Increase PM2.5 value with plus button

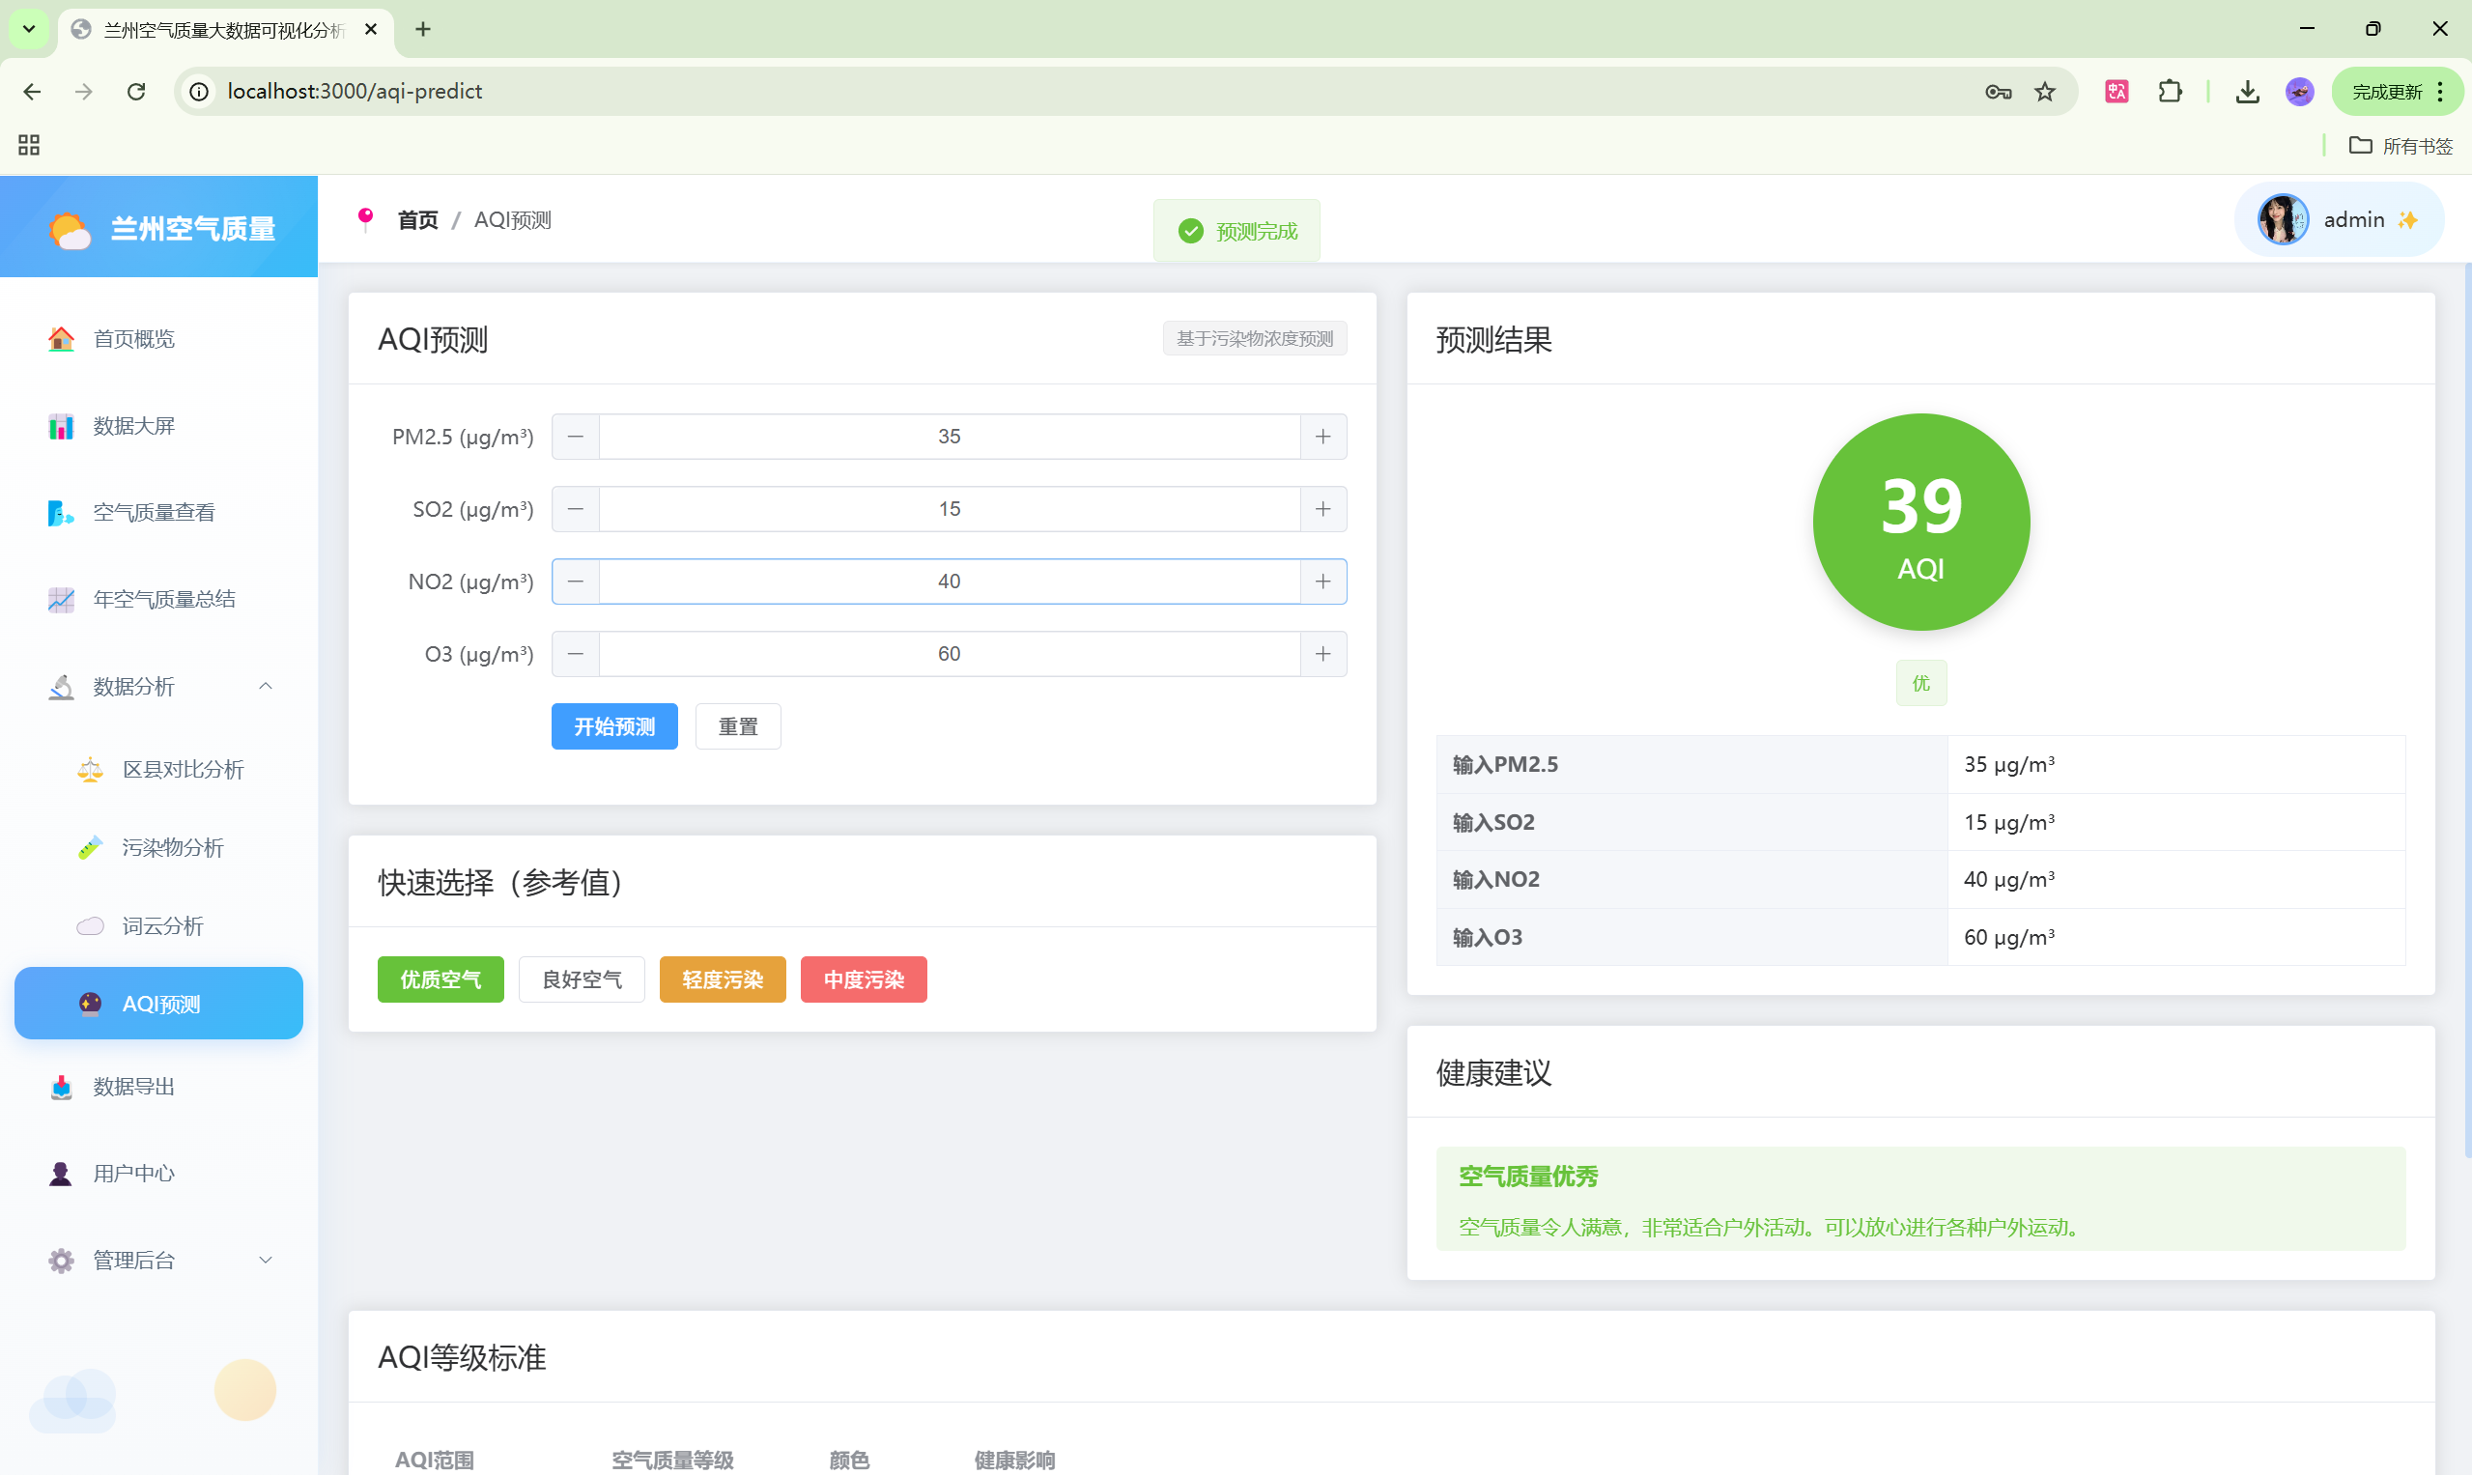click(1323, 437)
